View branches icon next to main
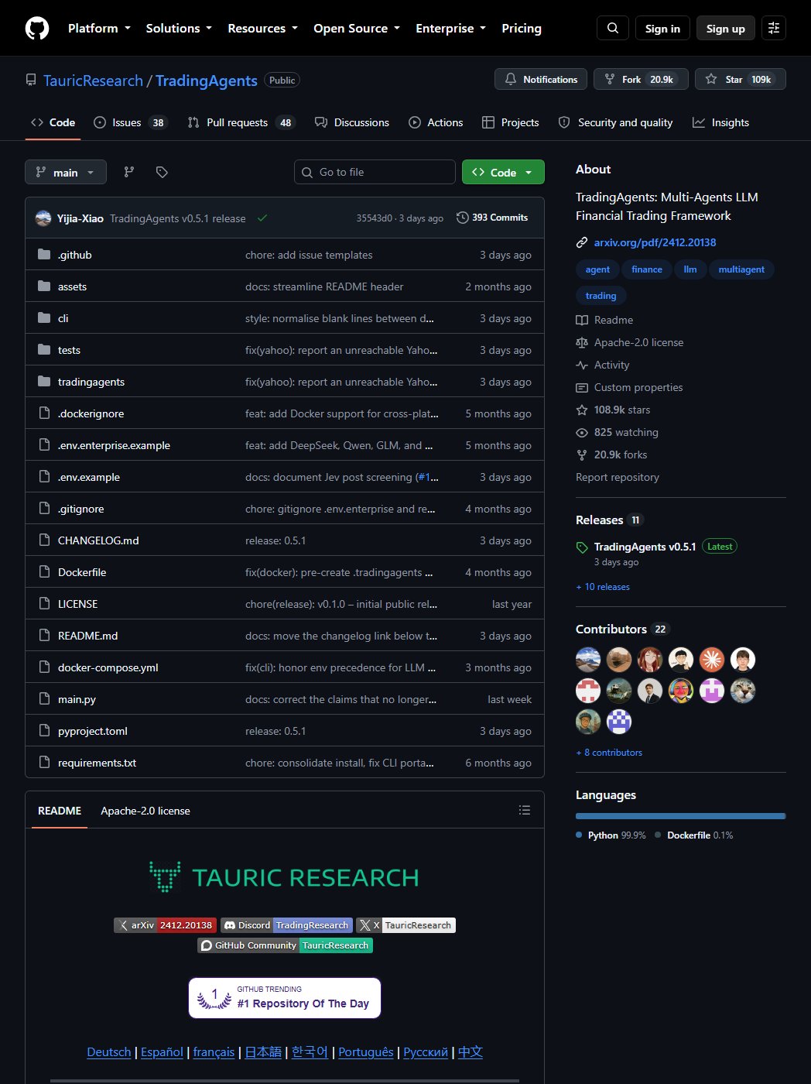 coord(129,172)
